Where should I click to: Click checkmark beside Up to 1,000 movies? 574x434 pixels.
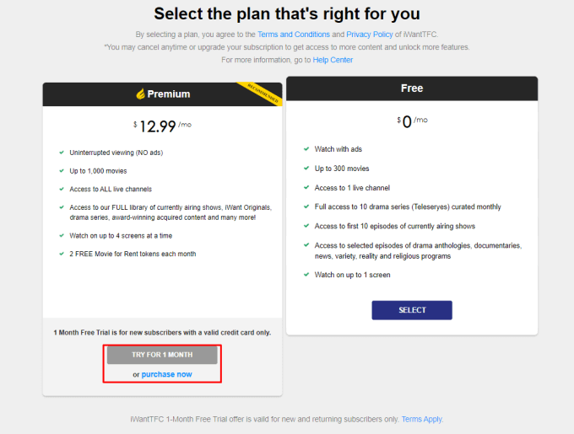click(x=62, y=170)
